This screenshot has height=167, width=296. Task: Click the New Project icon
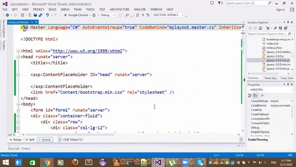[x=23, y=15]
